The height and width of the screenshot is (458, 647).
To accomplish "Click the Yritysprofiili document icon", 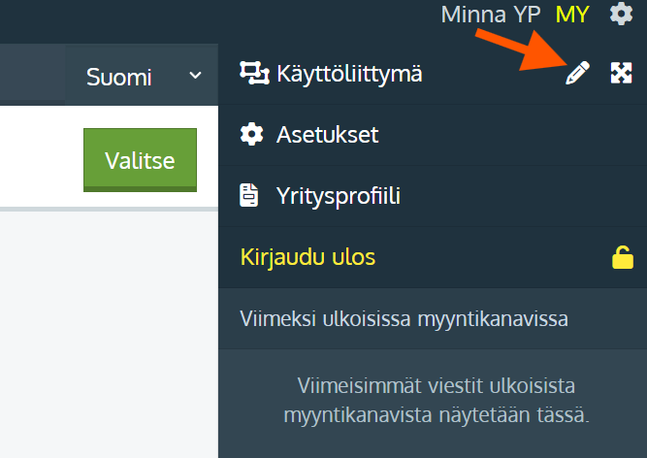I will [x=251, y=196].
